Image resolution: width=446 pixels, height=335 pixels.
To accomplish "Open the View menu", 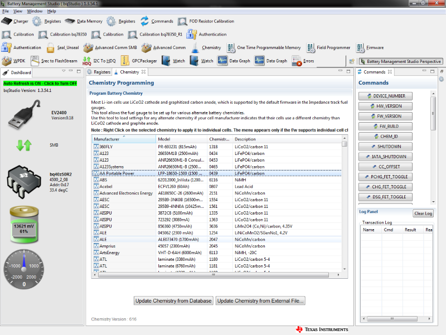I will (x=18, y=11).
